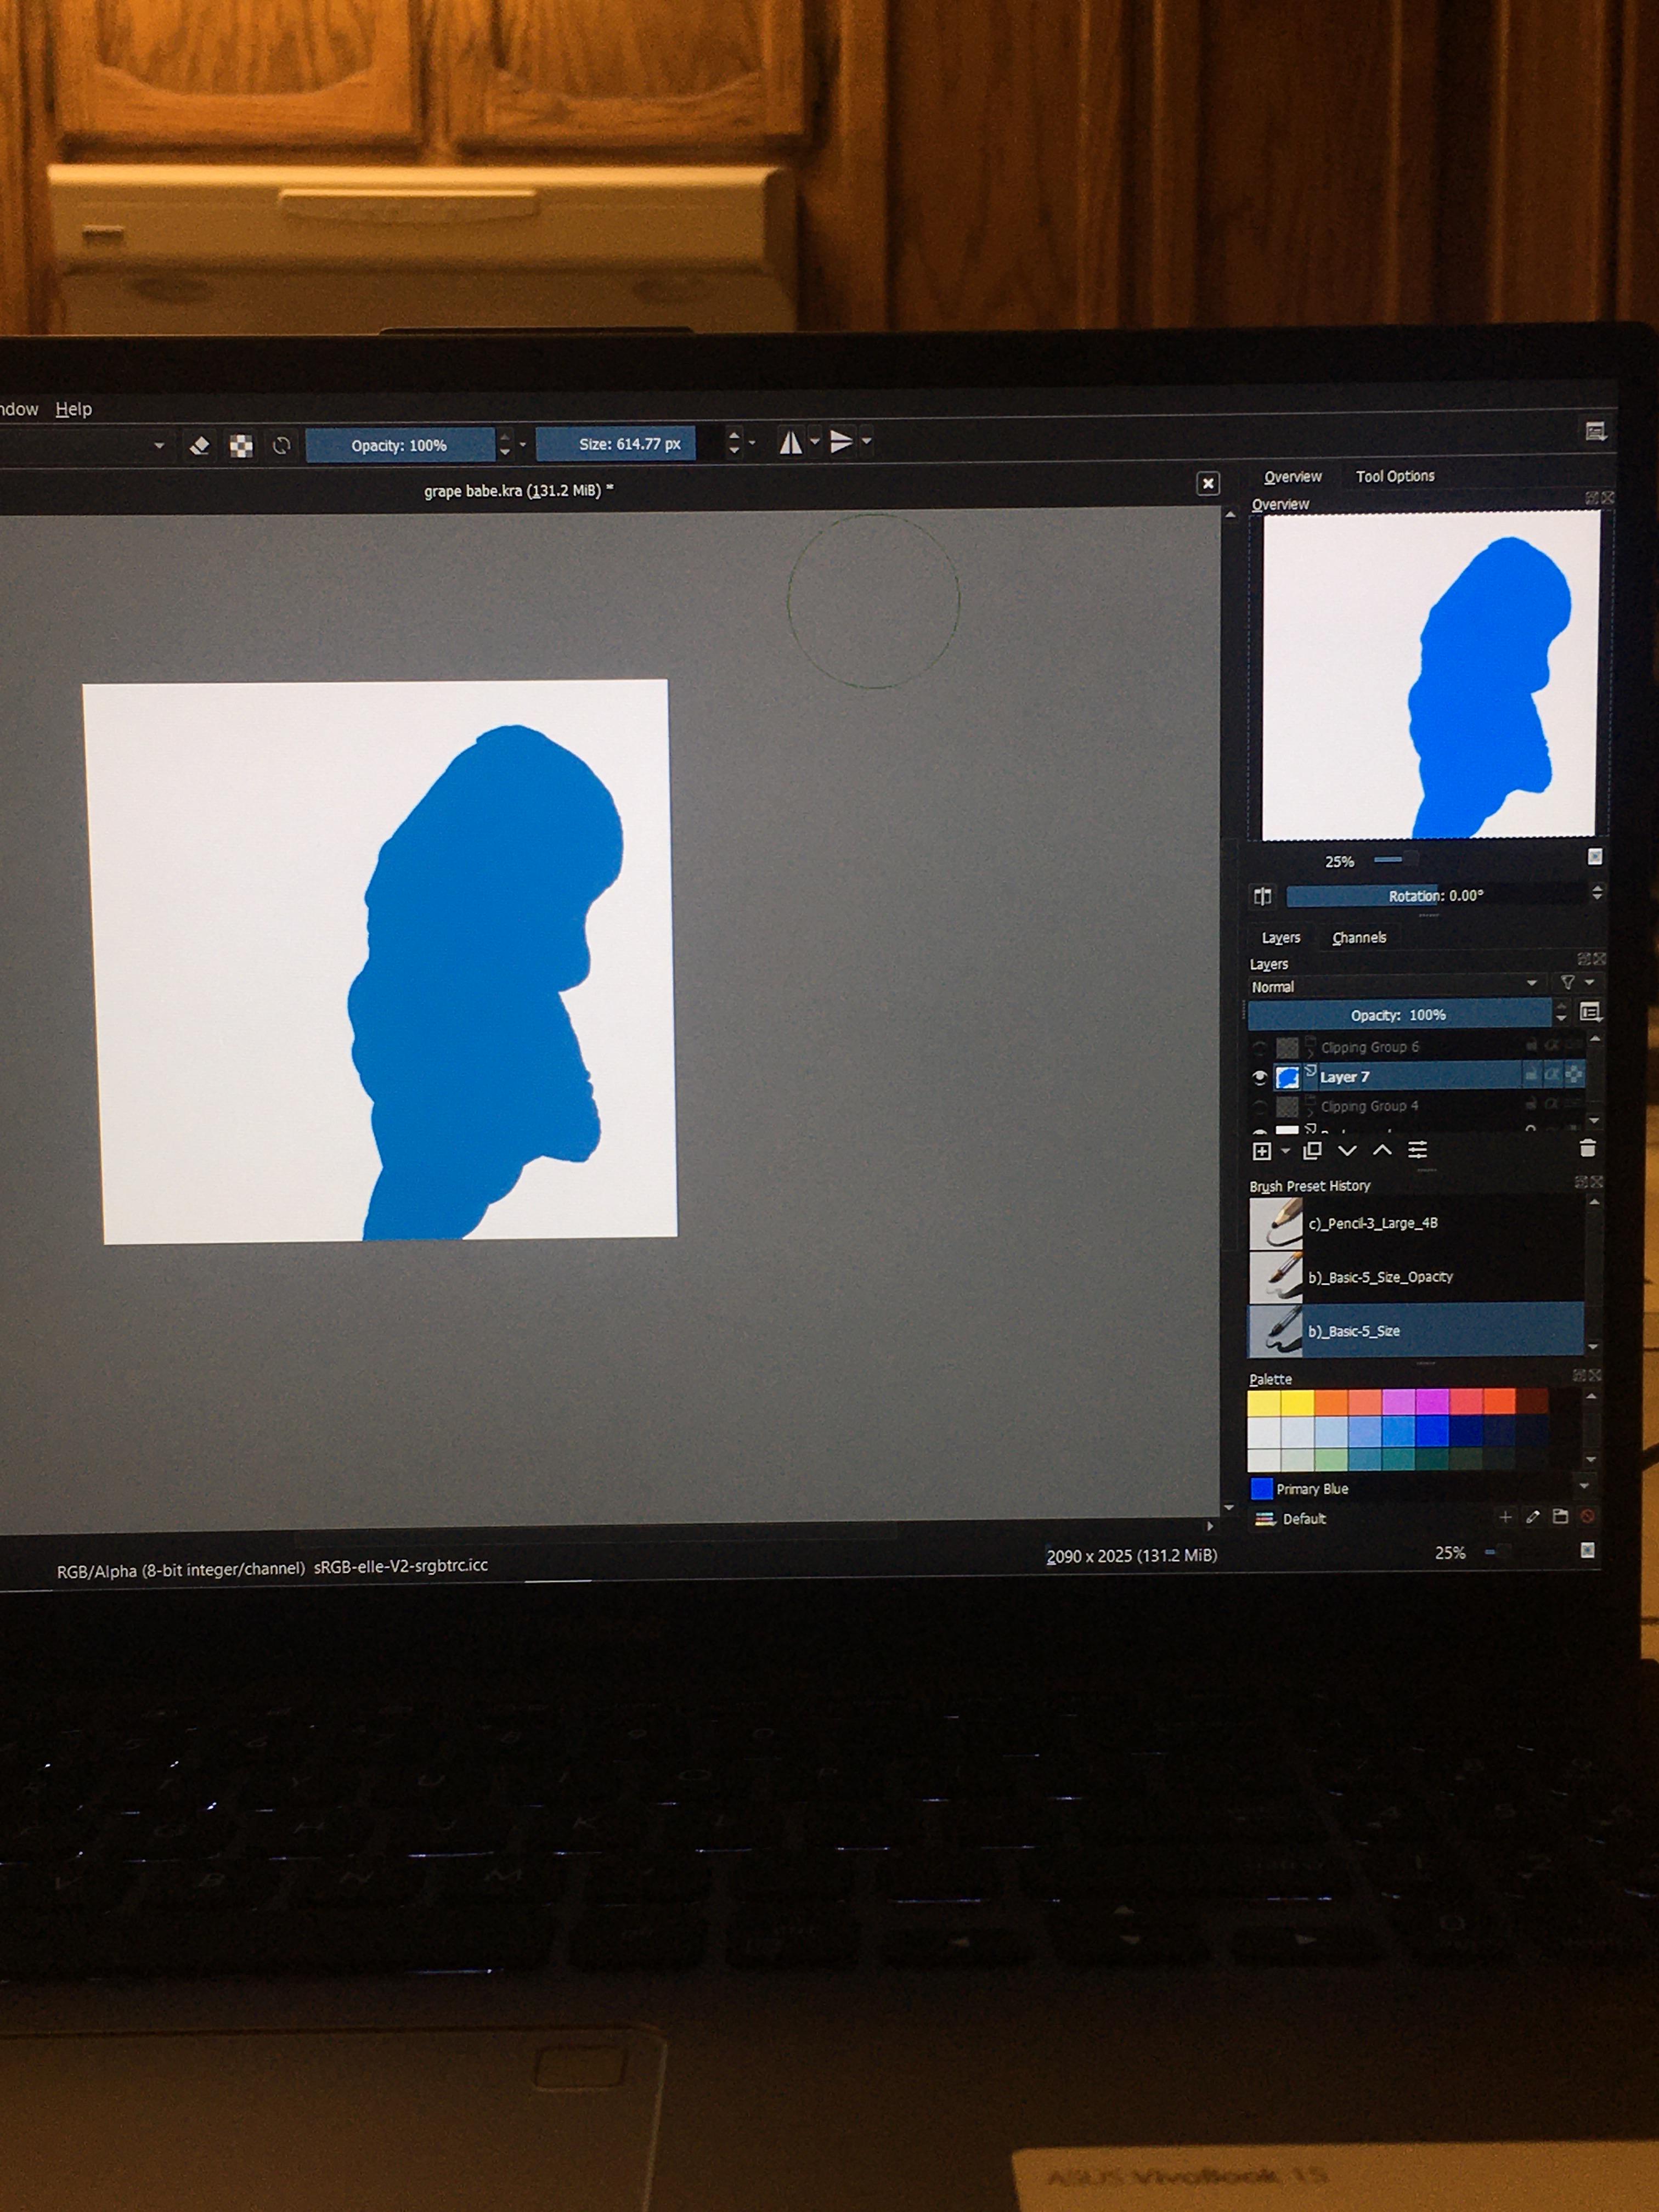The width and height of the screenshot is (1659, 2212).
Task: Open layer properties using the sliders icon
Action: (1418, 1150)
